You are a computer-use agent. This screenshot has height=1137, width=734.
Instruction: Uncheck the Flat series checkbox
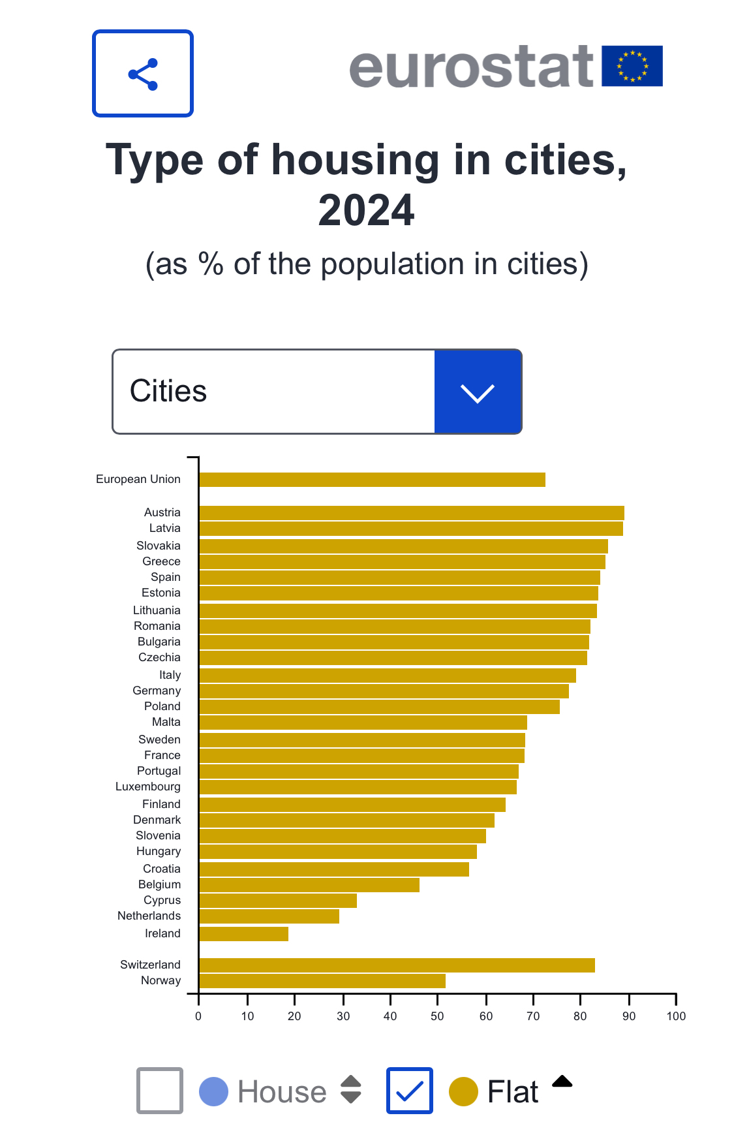pos(409,1090)
